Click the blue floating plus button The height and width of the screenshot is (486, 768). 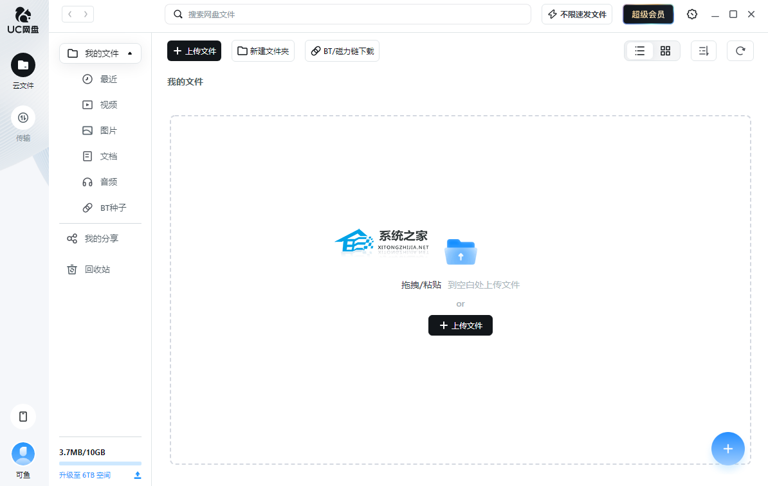coord(728,448)
